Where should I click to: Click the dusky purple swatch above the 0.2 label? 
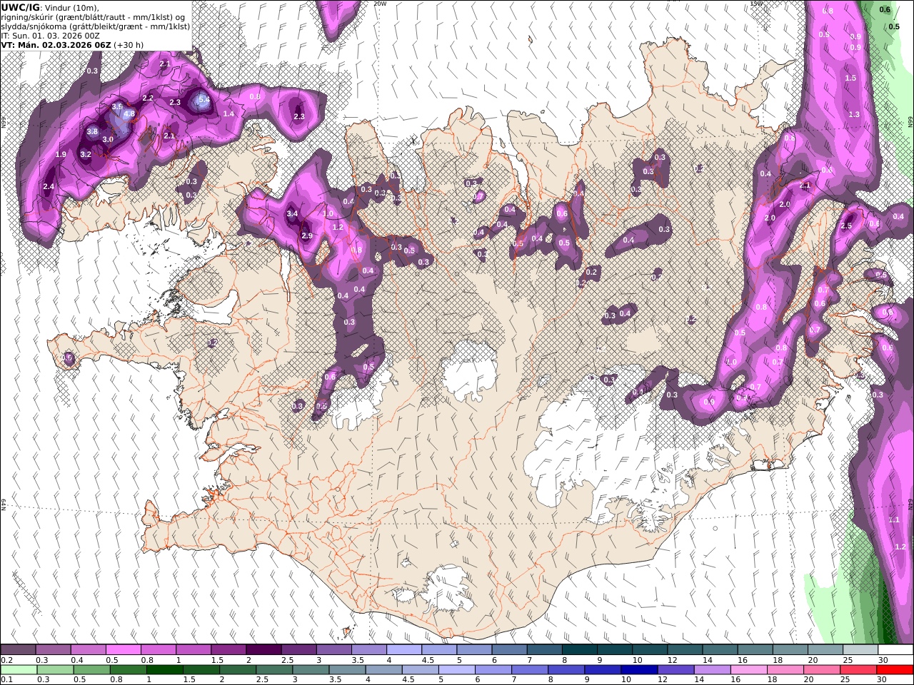18,650
